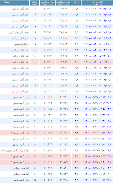Screen dimensions: 113x184
Task: Click the red latitude value '۳۰.۳۸۰'
Action: [x=64, y=150]
